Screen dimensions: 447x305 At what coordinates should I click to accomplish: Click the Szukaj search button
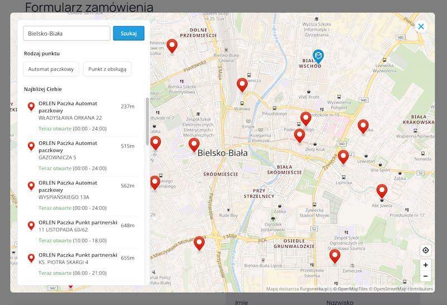tap(129, 34)
